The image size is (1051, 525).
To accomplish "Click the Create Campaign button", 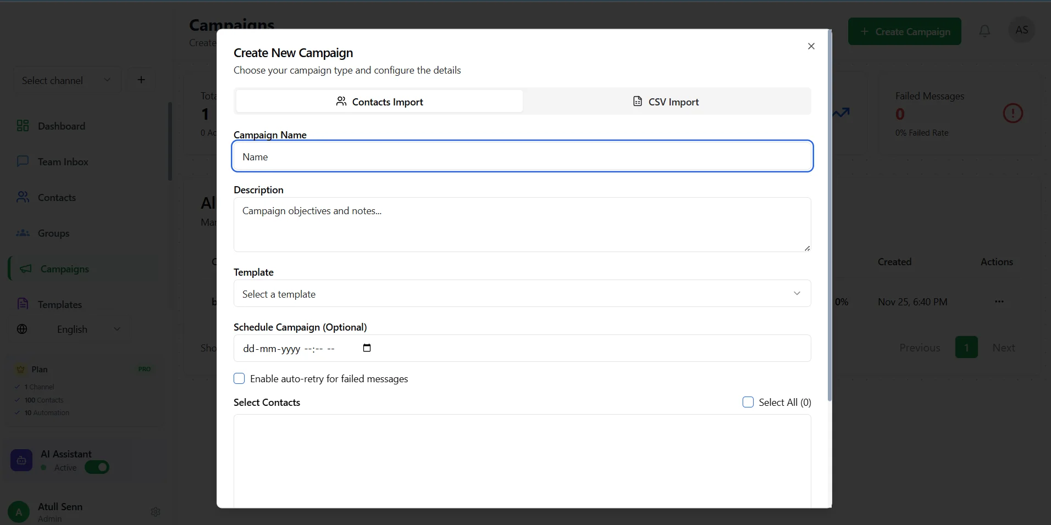I will point(904,31).
